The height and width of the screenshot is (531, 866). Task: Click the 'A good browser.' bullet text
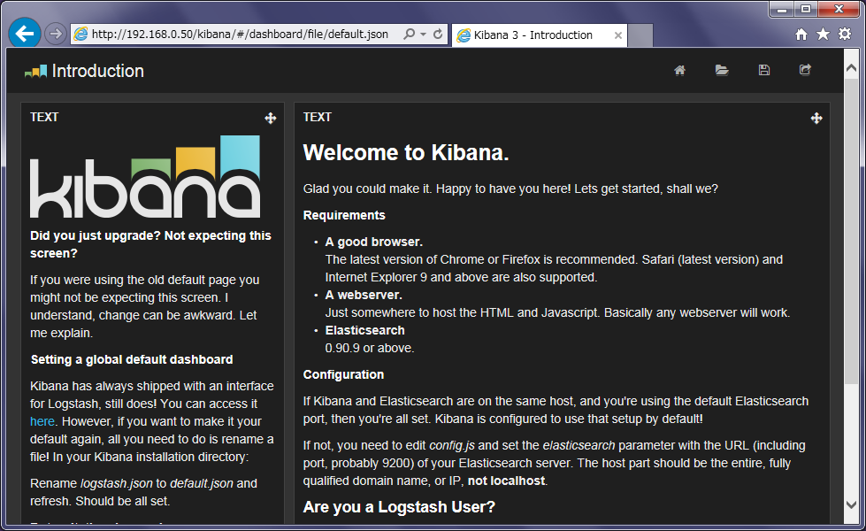click(x=374, y=242)
